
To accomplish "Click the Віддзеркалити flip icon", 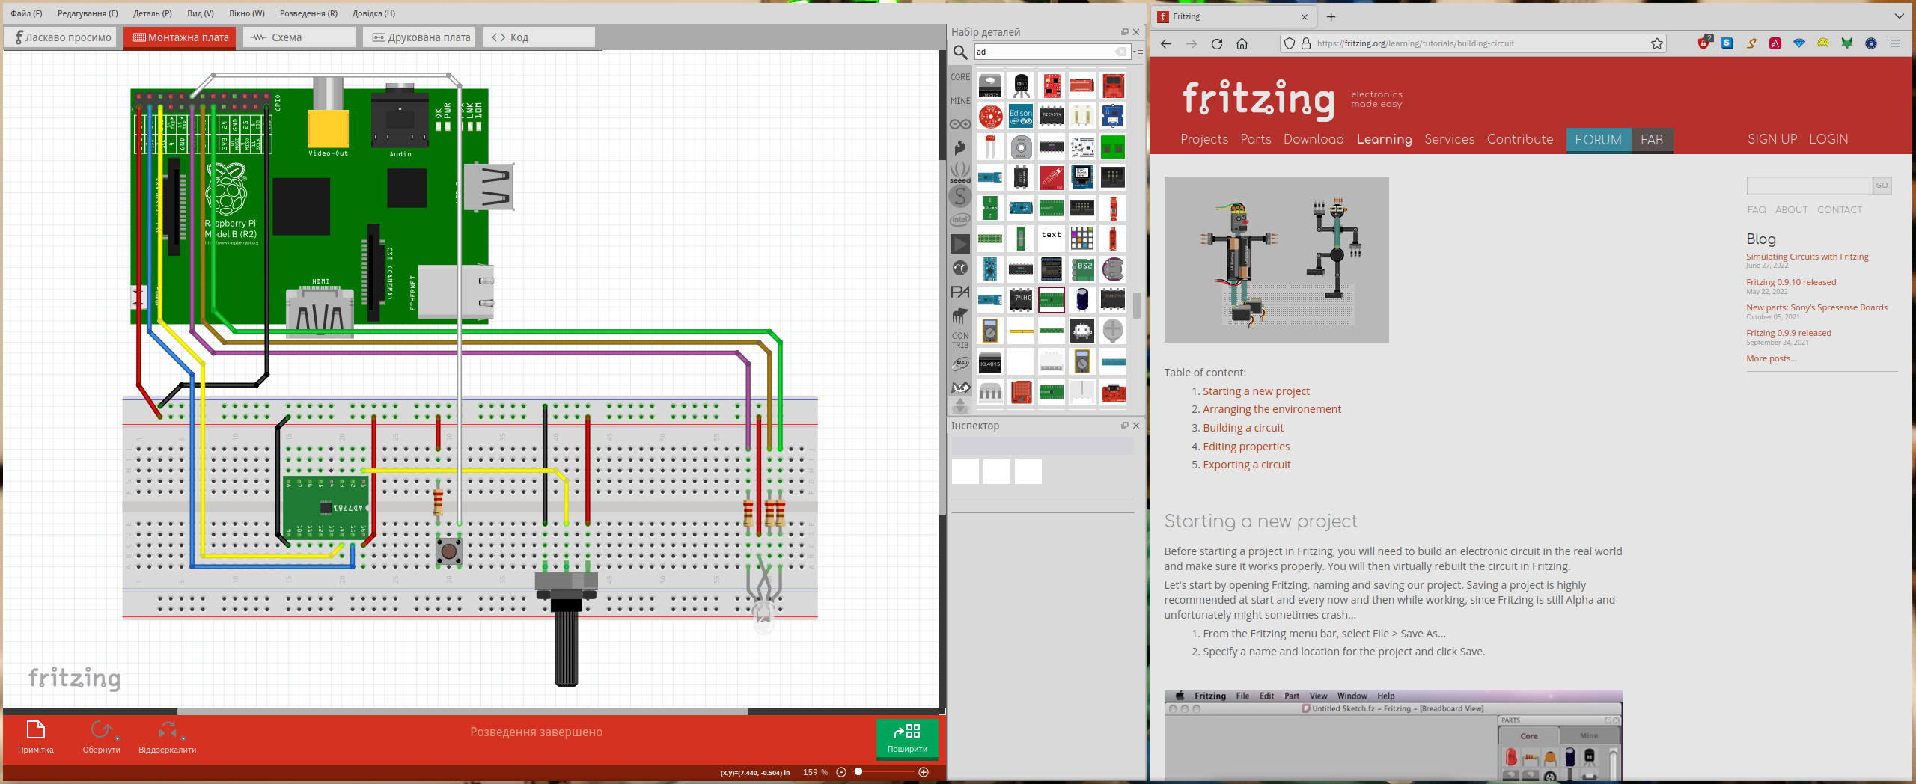I will pyautogui.click(x=168, y=730).
